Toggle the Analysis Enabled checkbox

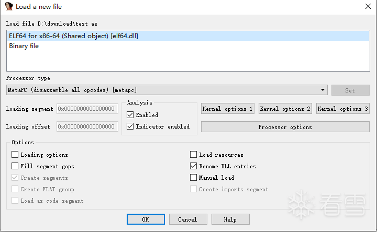point(130,115)
